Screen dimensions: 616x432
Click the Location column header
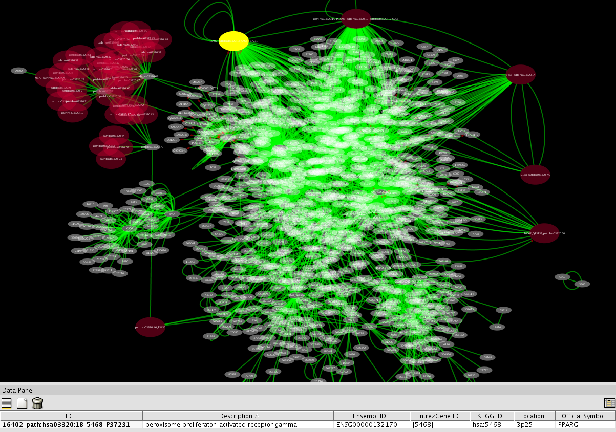click(534, 416)
